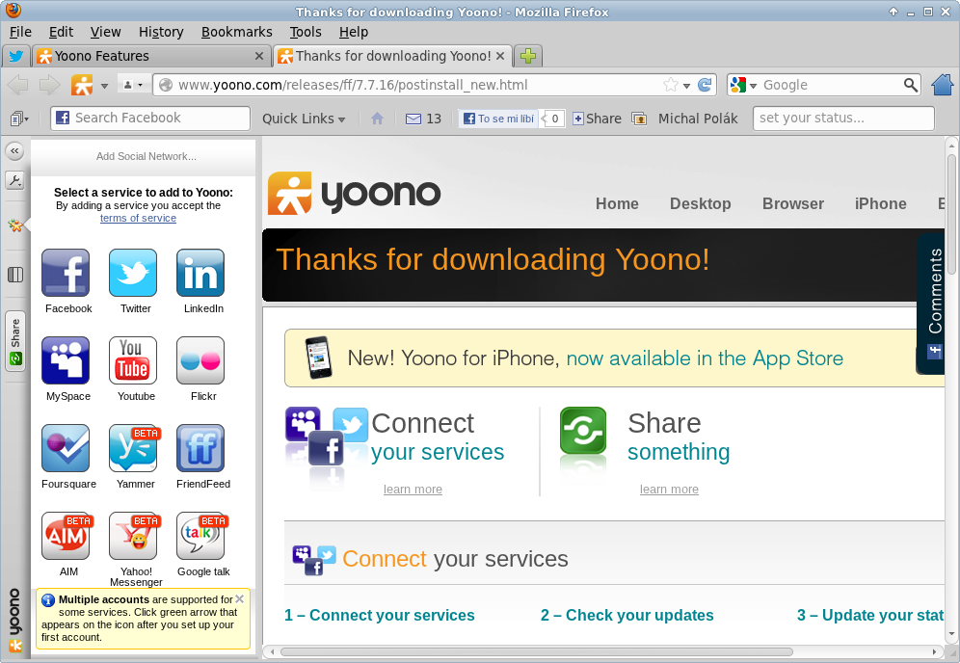The image size is (960, 663).
Task: Click learn more under Connect
Action: [x=413, y=490]
